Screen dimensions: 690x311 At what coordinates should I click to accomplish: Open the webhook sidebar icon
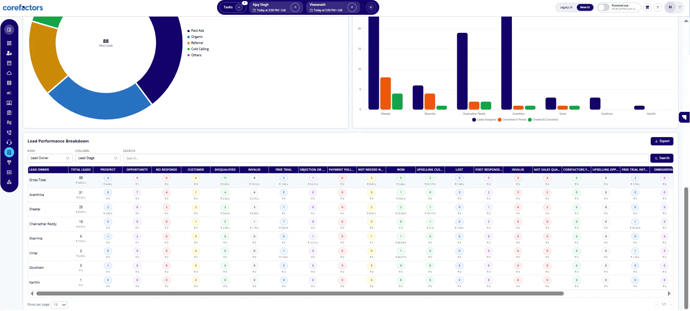(x=9, y=182)
